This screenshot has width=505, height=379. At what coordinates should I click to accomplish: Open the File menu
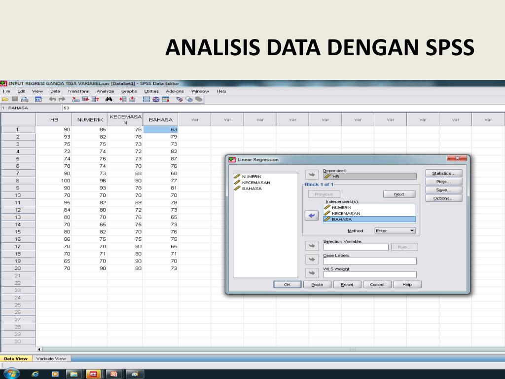click(6, 91)
